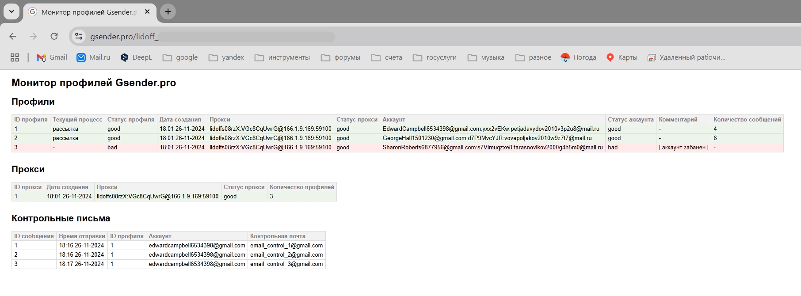Open the Удаленный рабочий bookmark
The image size is (801, 296).
(687, 57)
